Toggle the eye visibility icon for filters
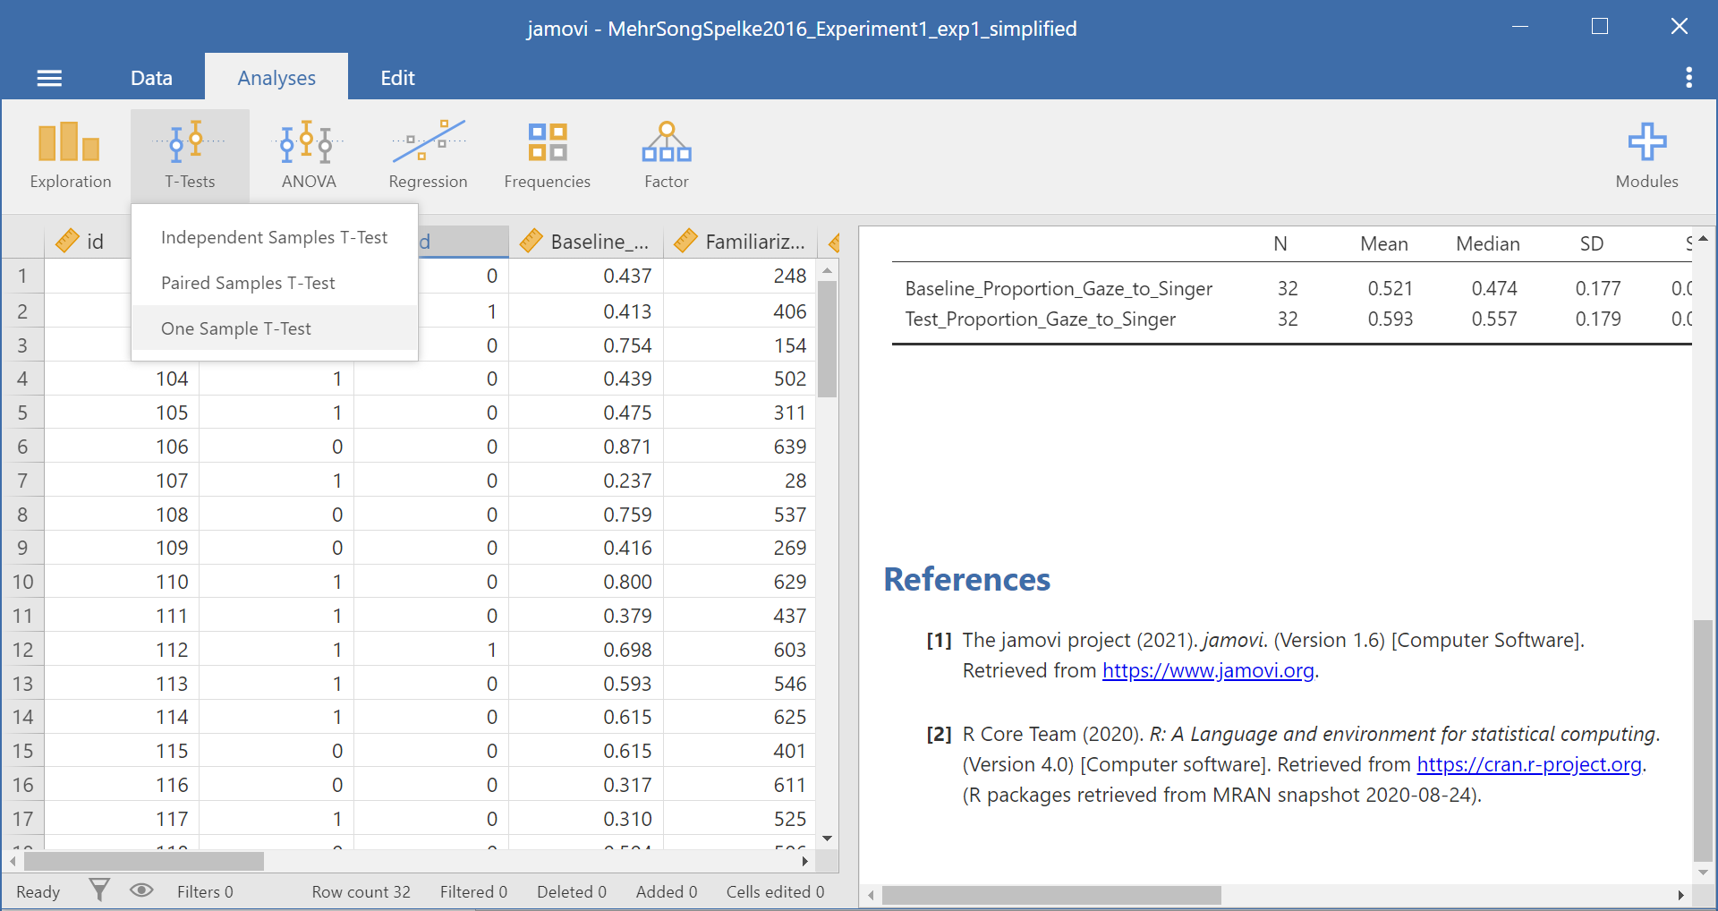The height and width of the screenshot is (911, 1718). click(141, 890)
